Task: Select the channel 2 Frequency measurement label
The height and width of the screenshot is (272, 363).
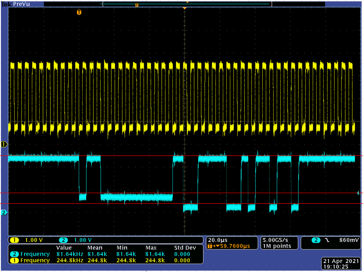Action: coord(35,254)
